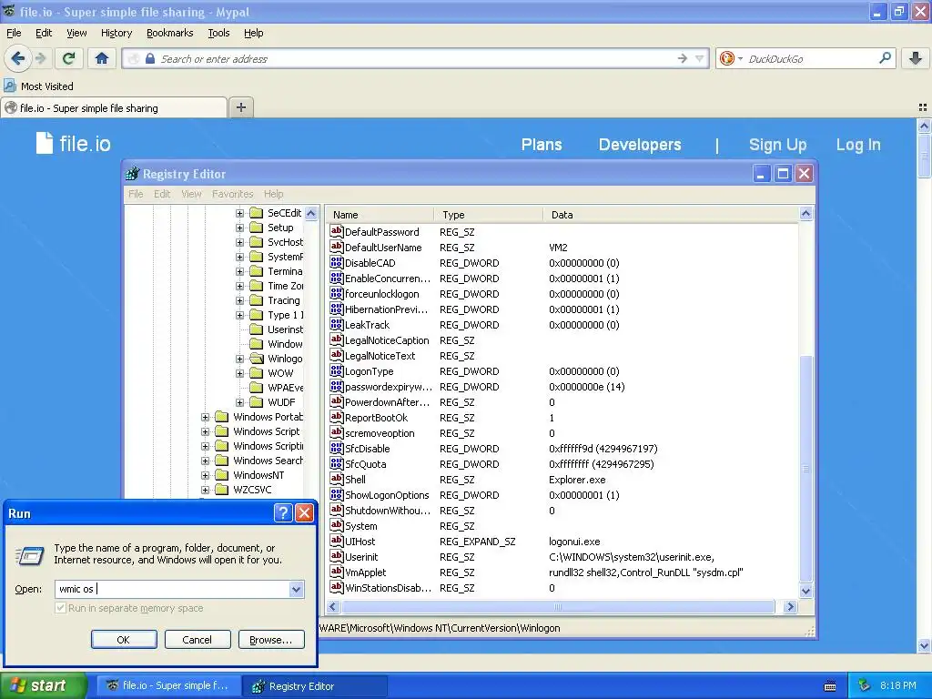Viewport: 932px width, 699px height.
Task: Click the DuckDuckGo search engine icon
Action: (726, 58)
